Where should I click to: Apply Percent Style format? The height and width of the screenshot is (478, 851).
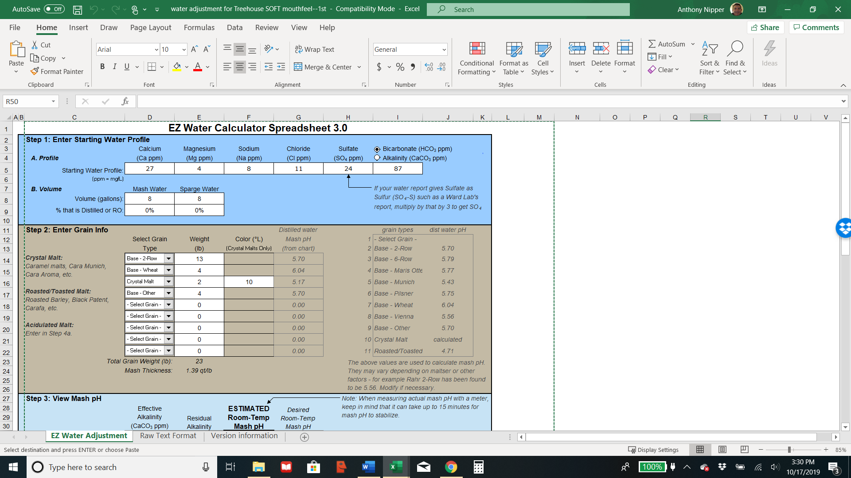[400, 67]
